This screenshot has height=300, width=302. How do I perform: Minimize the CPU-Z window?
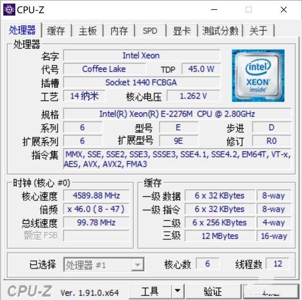click(x=214, y=9)
